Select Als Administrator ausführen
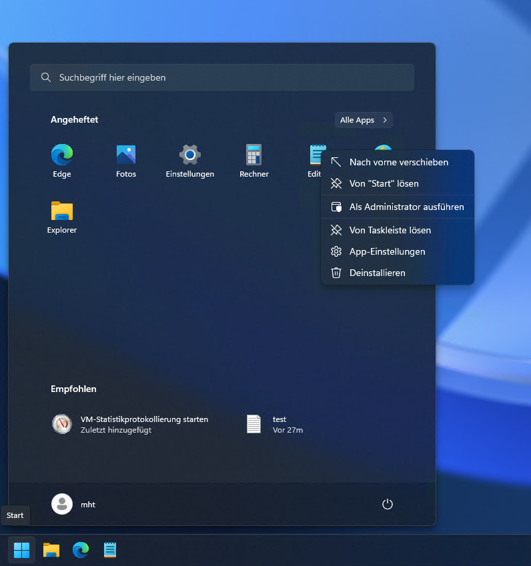Image resolution: width=531 pixels, height=566 pixels. click(x=398, y=207)
